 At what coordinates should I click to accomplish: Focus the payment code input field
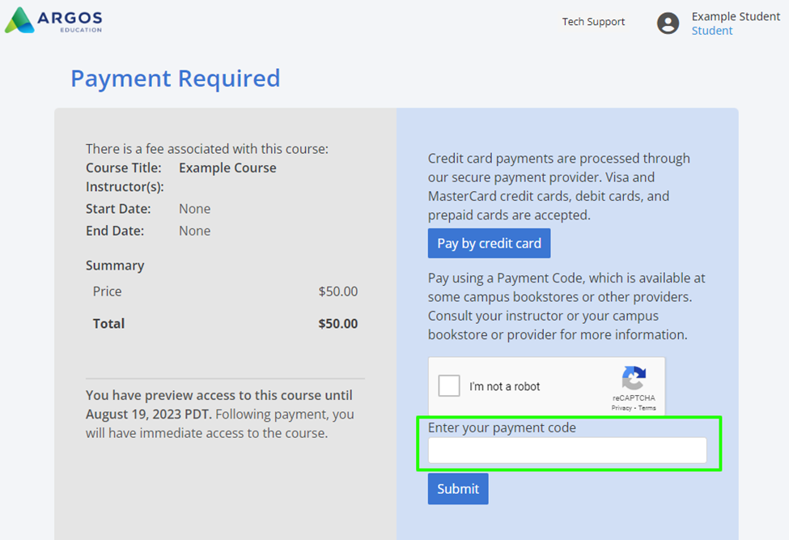point(567,450)
